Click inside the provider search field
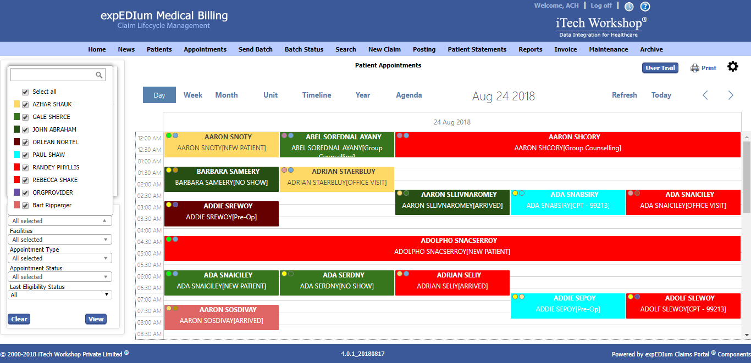The width and height of the screenshot is (751, 363). [55, 75]
